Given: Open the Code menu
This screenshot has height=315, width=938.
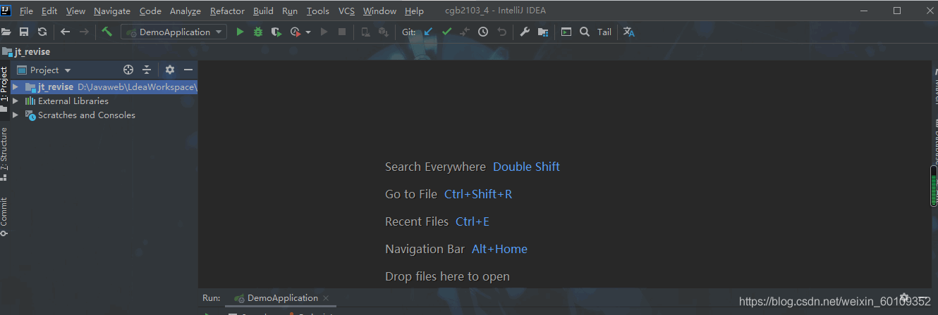Looking at the screenshot, I should (x=150, y=11).
